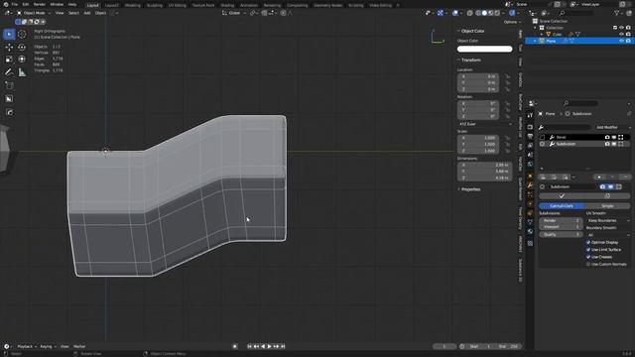Jump to the timeline start frame
Viewport: 635px width, 357px height.
click(x=249, y=346)
